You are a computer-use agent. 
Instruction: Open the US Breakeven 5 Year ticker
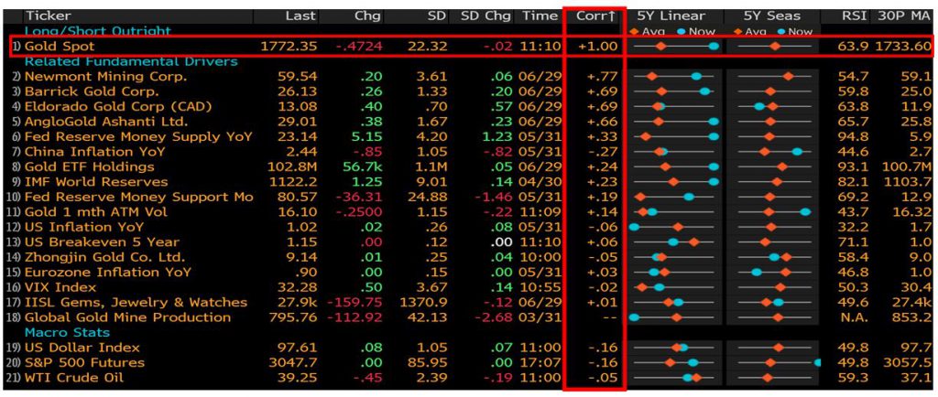102,242
